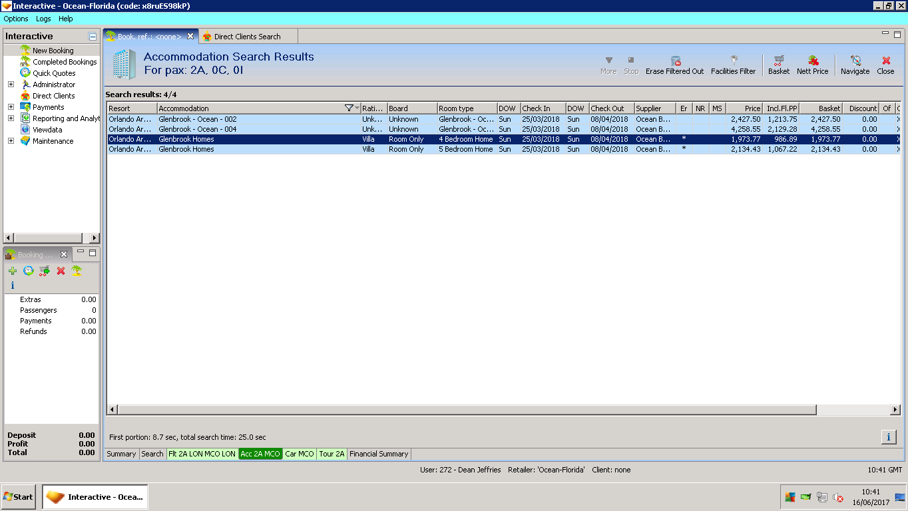This screenshot has height=511, width=908.
Task: Close the Booking panel tab
Action: tap(64, 255)
